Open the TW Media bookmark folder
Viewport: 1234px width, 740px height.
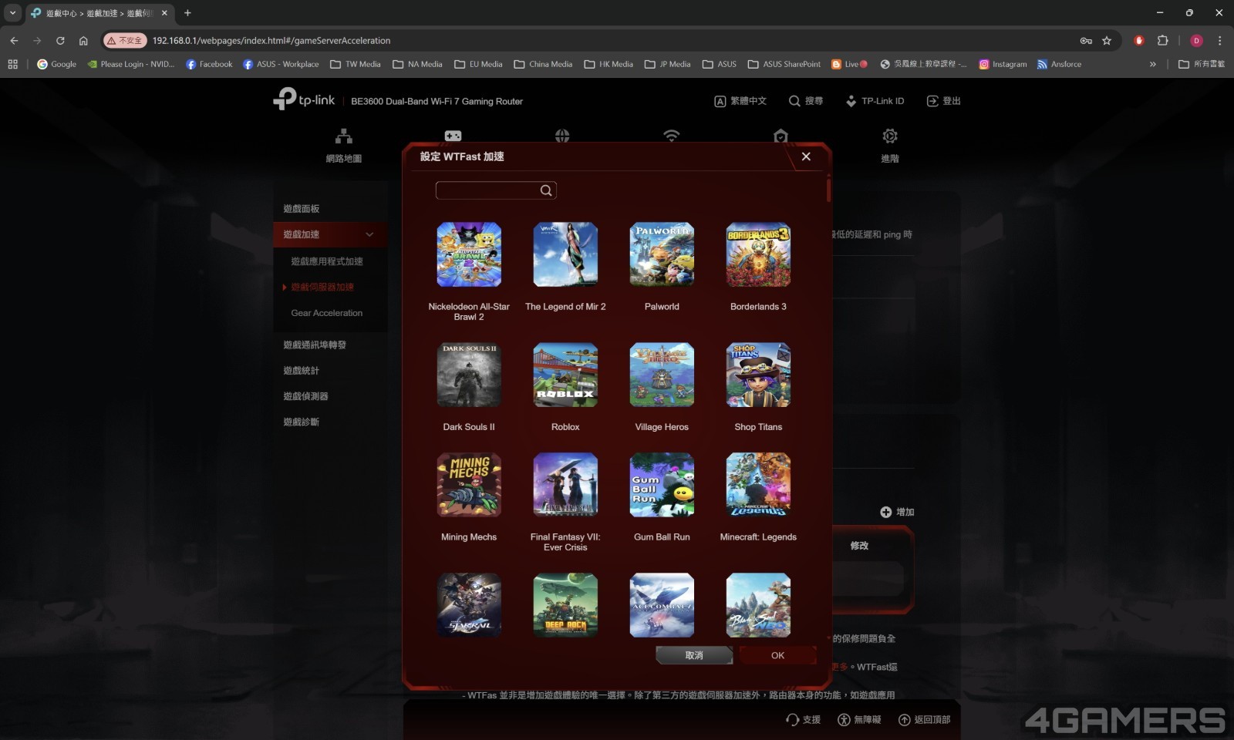click(x=356, y=64)
